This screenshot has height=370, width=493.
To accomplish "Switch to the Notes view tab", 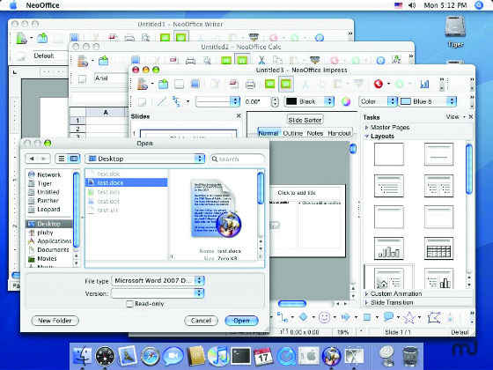I will tap(315, 133).
